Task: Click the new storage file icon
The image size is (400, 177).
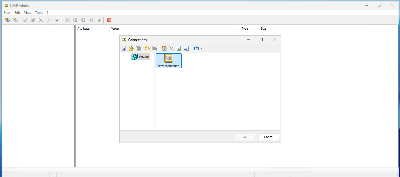Action: point(124,48)
